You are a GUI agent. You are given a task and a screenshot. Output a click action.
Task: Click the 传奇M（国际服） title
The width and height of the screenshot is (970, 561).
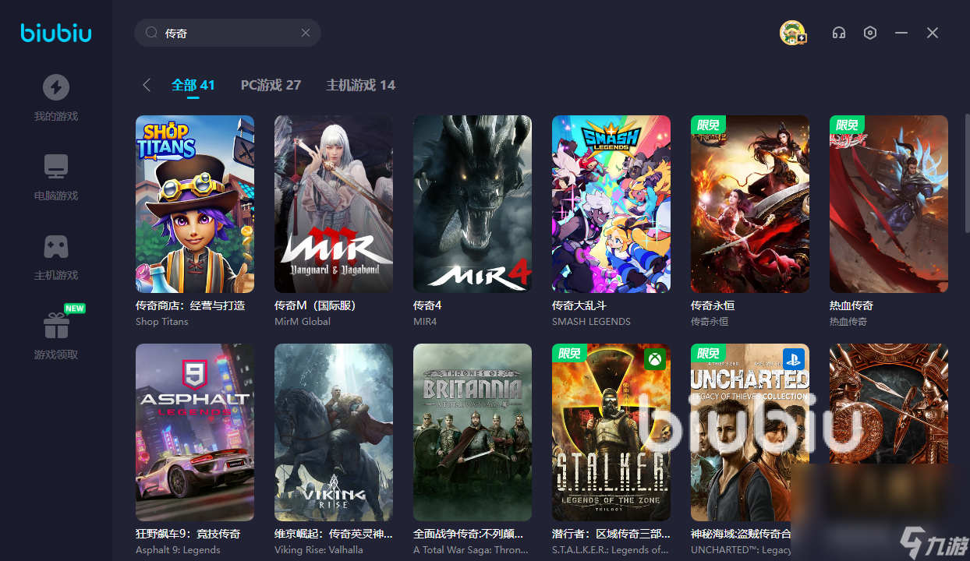click(x=315, y=305)
